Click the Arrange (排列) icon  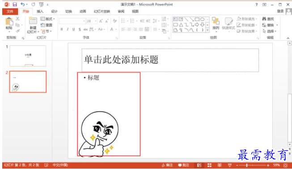tap(216, 21)
